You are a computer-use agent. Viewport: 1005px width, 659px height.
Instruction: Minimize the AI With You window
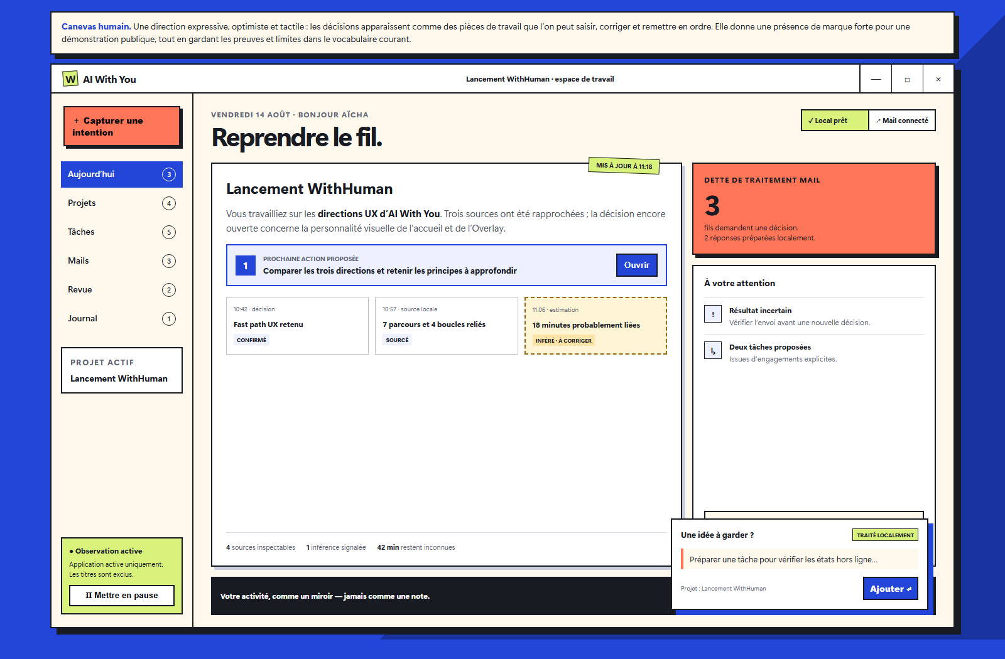(876, 79)
